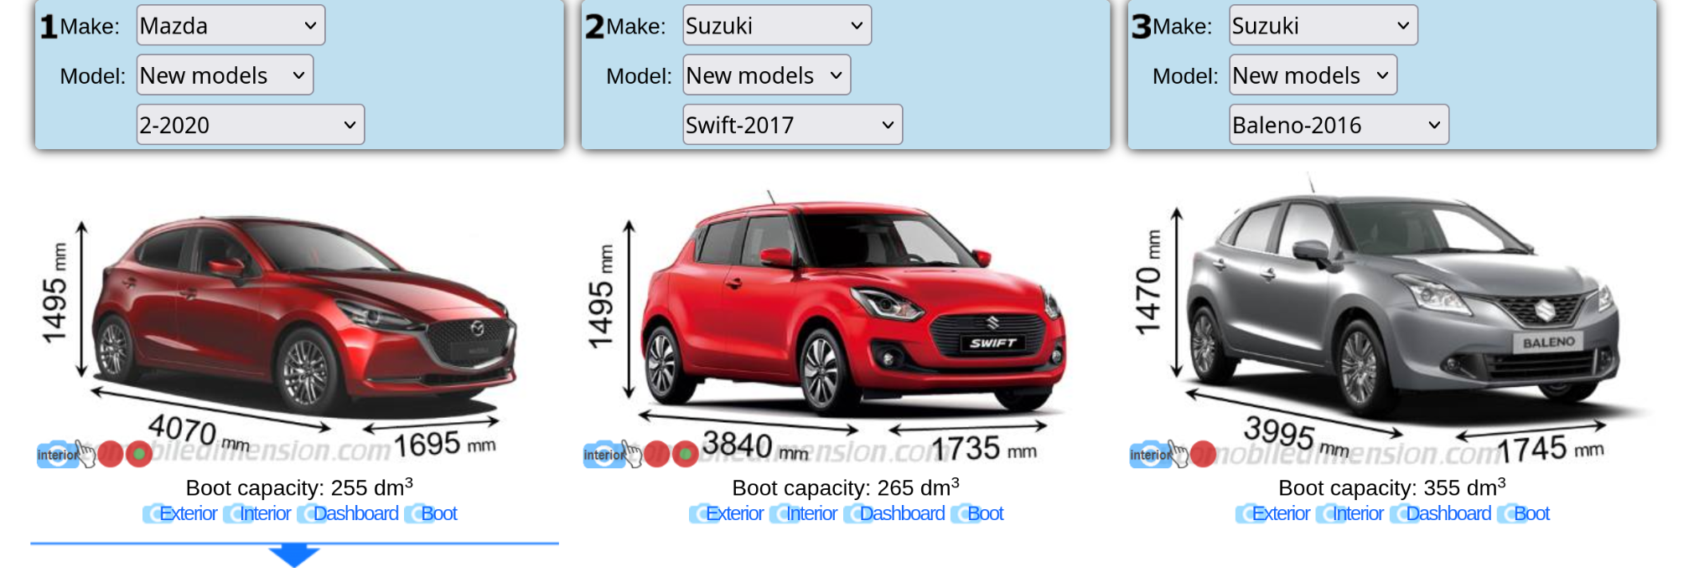Open car 2 Make dropdown showing Suzuki

coord(777,25)
